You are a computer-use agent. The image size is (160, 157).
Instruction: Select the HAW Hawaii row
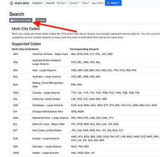coord(86,153)
